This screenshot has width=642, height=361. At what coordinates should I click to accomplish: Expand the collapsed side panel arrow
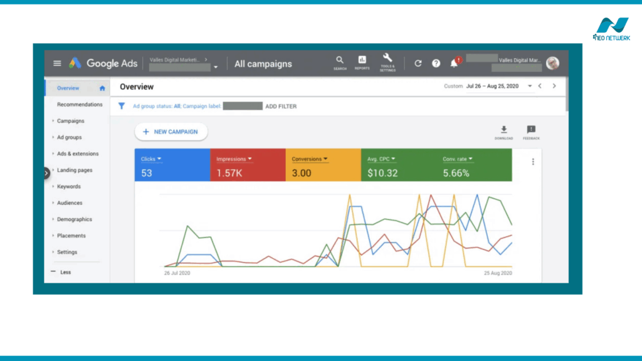(46, 173)
